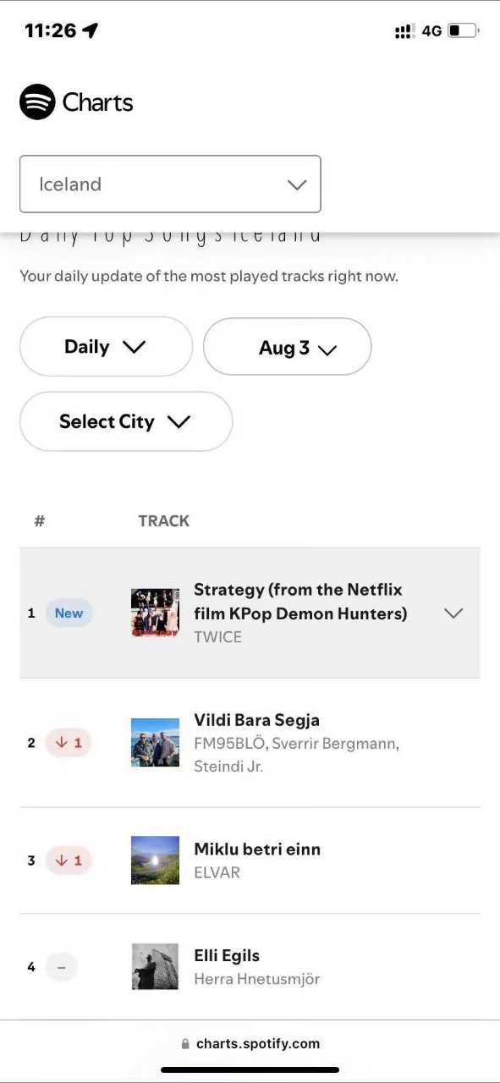Tap the down-1 badge on track two
Screen dimensions: 500x1083
click(69, 743)
